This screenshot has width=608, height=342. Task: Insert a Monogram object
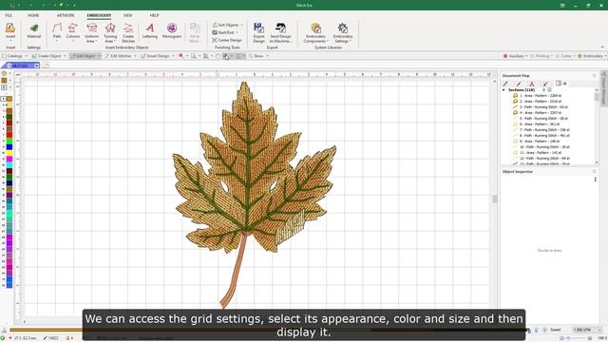(172, 31)
